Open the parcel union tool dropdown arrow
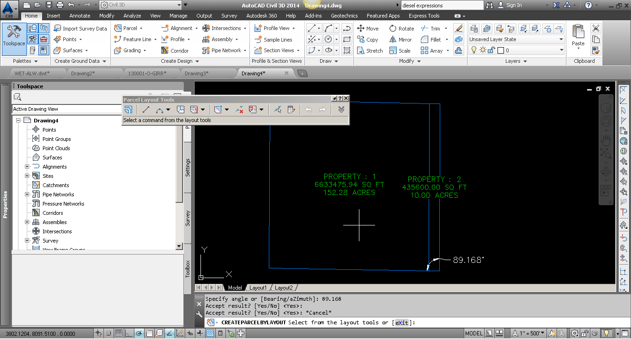Image resolution: width=631 pixels, height=340 pixels. coord(261,109)
